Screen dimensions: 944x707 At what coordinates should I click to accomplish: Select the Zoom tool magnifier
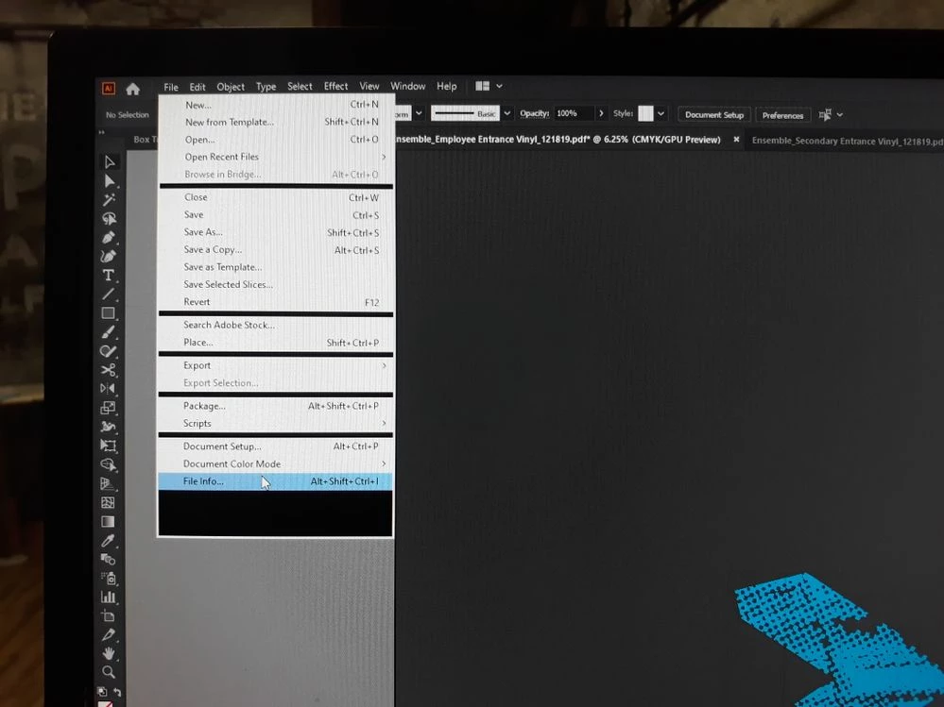(108, 671)
